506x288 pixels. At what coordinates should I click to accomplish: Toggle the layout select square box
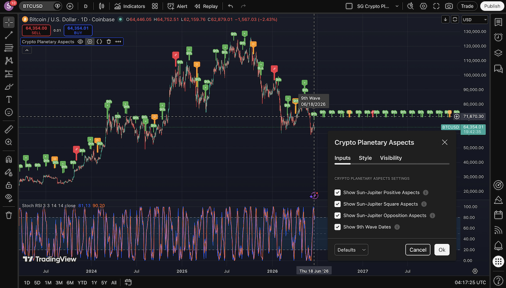[x=349, y=6]
